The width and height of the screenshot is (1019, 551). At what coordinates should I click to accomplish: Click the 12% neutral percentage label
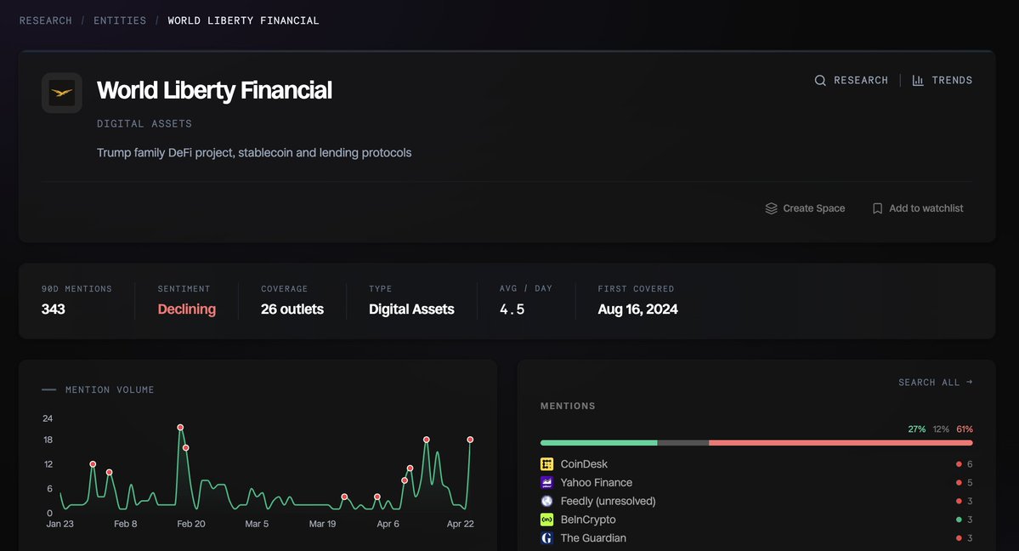click(x=940, y=429)
